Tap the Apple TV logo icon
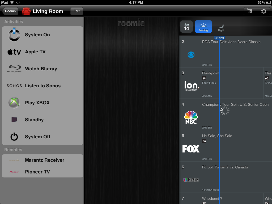 click(14, 52)
